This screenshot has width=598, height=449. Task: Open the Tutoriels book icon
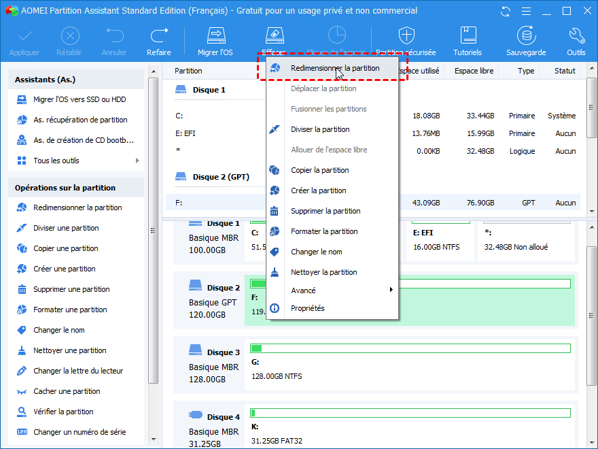coord(468,36)
